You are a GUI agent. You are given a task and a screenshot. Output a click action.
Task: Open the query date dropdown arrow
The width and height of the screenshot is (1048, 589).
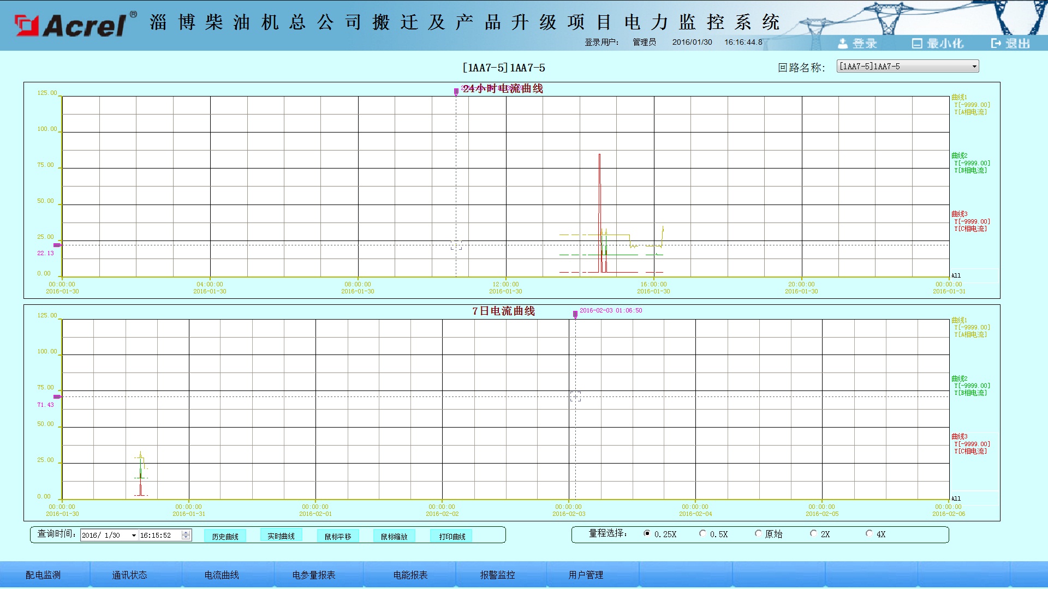click(x=134, y=536)
